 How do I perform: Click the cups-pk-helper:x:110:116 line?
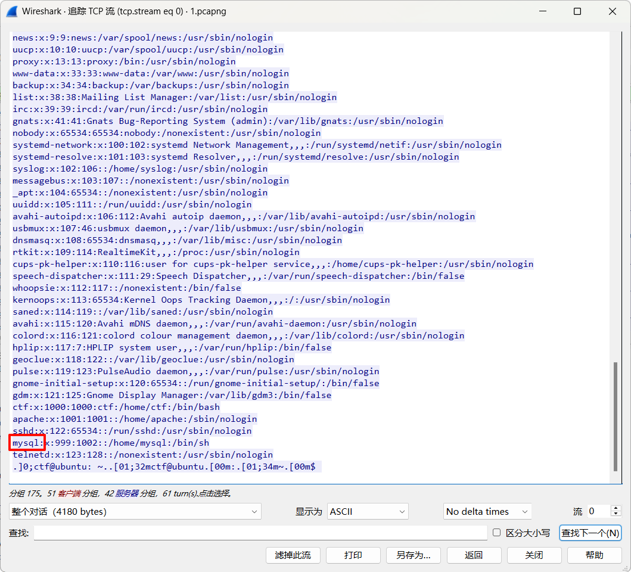tap(273, 264)
